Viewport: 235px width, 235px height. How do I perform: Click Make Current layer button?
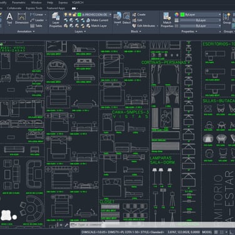point(97,20)
